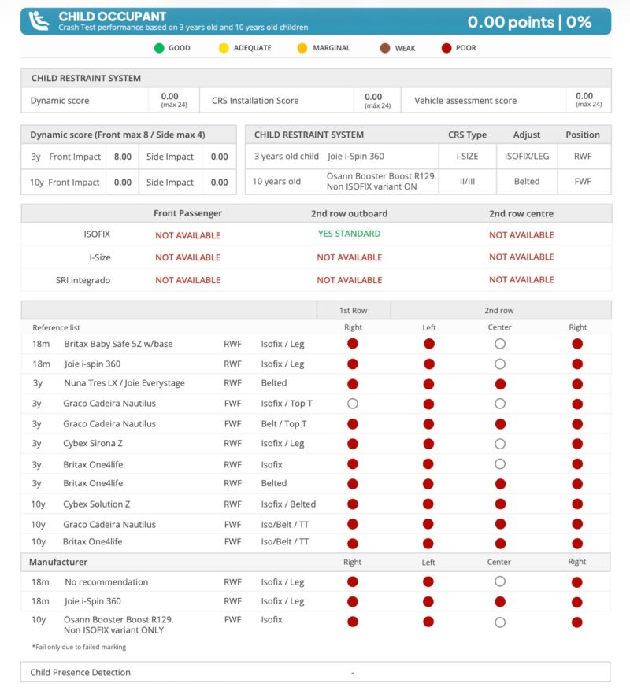Click the yellow ADEQUATE legend dot
Viewport: 630px width, 694px height.
224,48
